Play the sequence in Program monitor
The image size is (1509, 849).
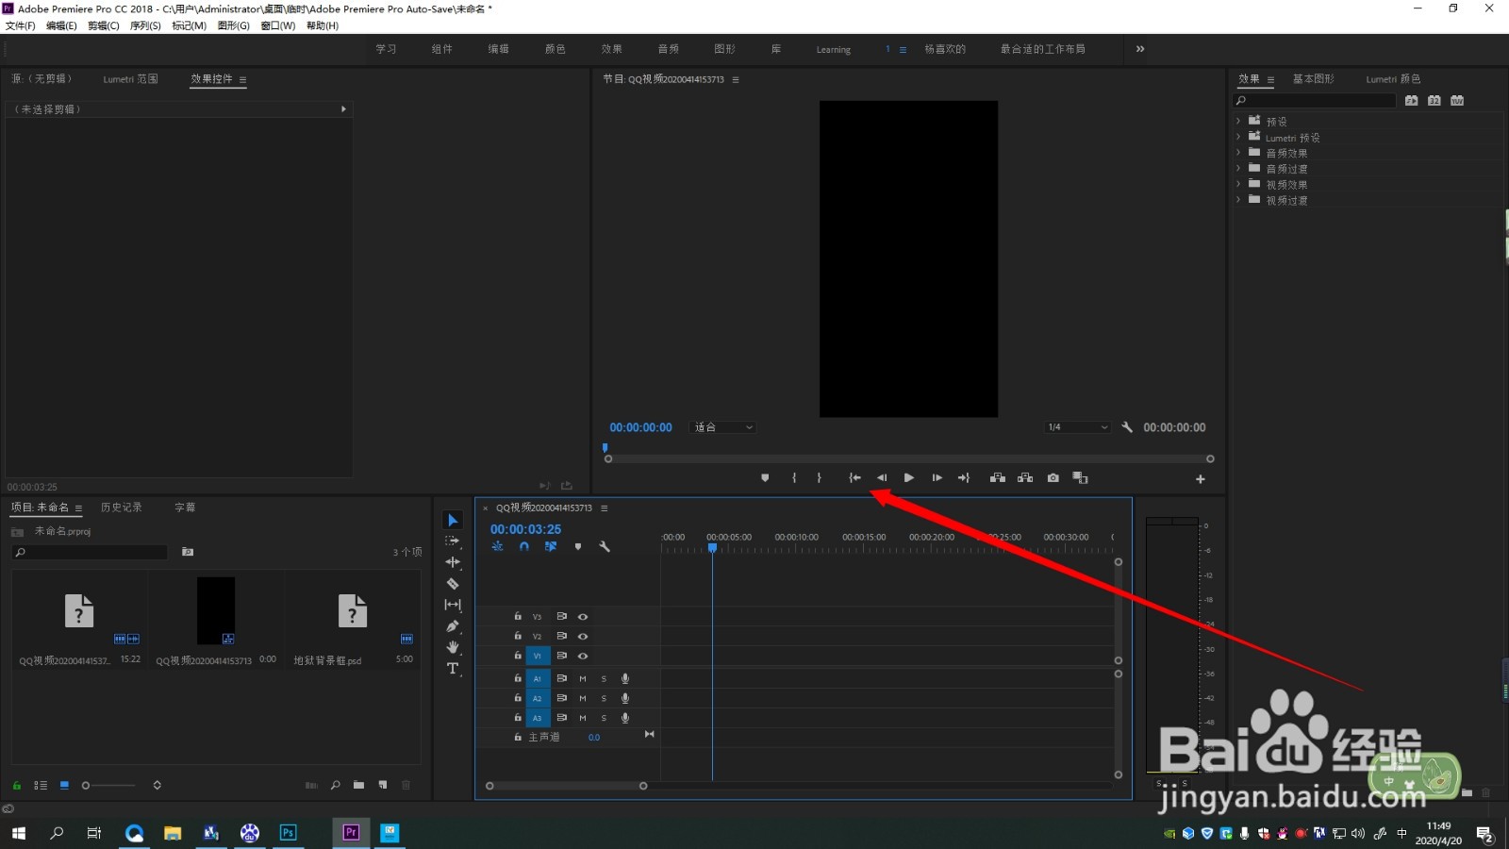(909, 478)
